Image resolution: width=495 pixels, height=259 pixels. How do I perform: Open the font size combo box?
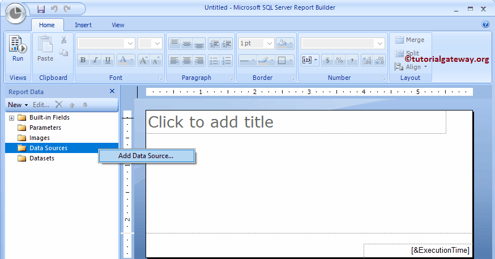(x=150, y=43)
